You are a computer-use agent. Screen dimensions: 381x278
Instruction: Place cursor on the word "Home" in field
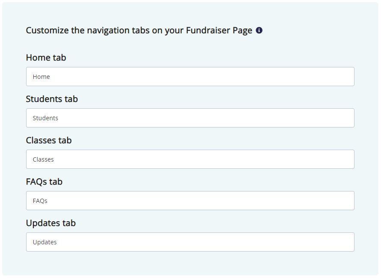coord(41,77)
